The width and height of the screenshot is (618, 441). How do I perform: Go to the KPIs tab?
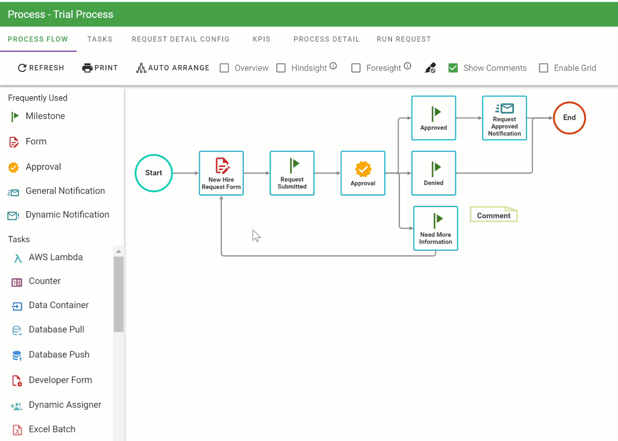[262, 39]
